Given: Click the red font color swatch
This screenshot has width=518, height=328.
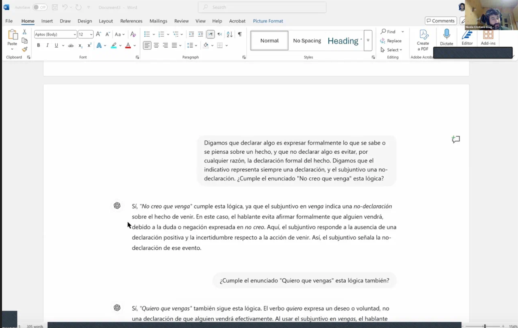Looking at the screenshot, I should coord(128,46).
